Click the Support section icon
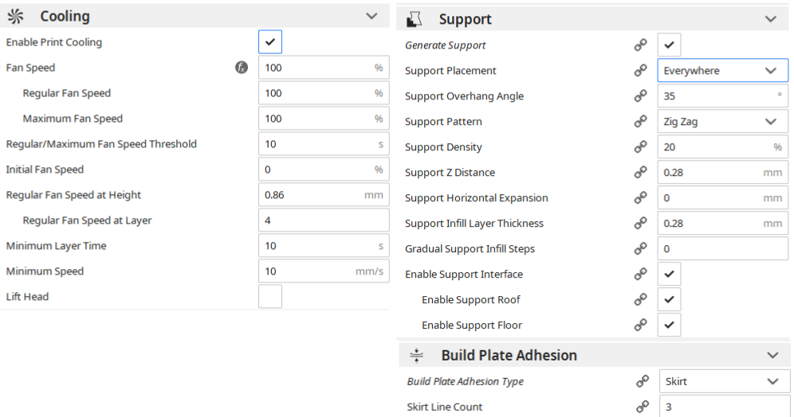The height and width of the screenshot is (417, 794). point(414,19)
